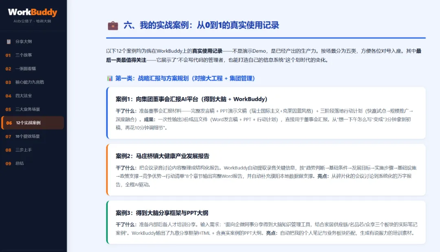This screenshot has height=252, width=440.
Task: Go to section 01 三个故事
Action: (x=33, y=55)
